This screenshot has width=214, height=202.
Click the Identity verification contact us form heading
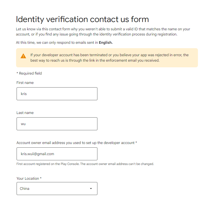[x=82, y=19]
